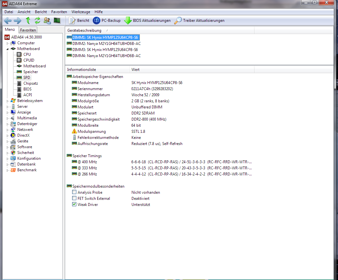
Task: Click the Sicherheit shield icon
Action: click(x=13, y=153)
